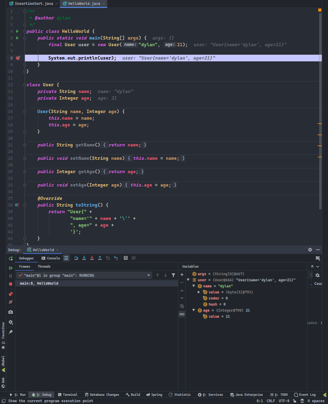Open Debug tool window settings gear
The width and height of the screenshot is (328, 404).
pyautogui.click(x=310, y=250)
